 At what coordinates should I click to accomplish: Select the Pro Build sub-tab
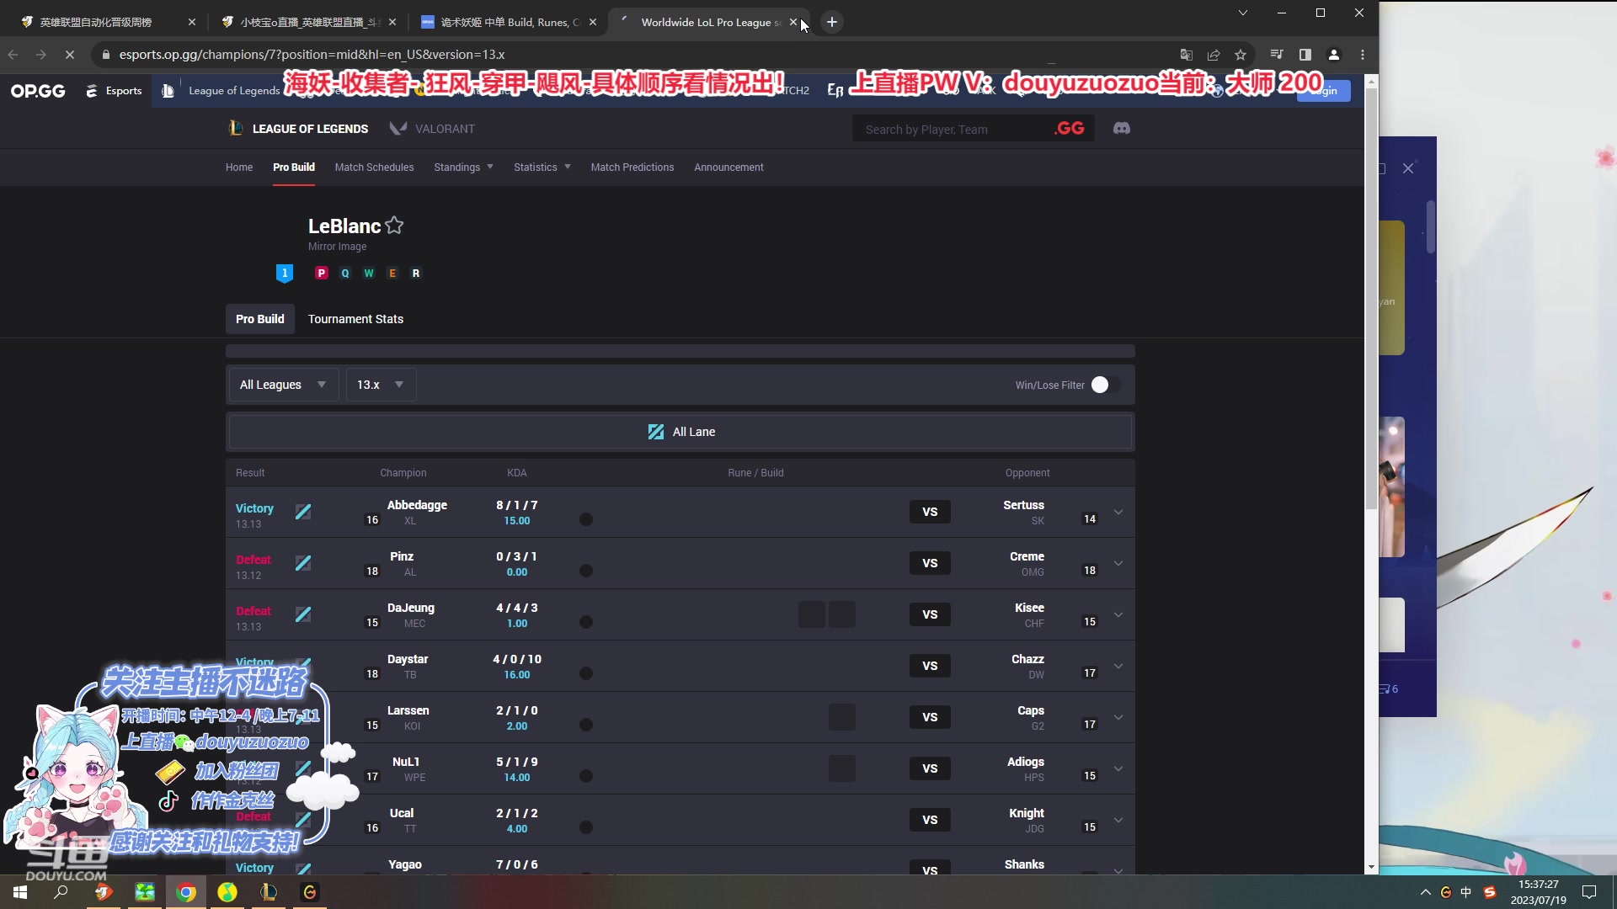pyautogui.click(x=260, y=319)
